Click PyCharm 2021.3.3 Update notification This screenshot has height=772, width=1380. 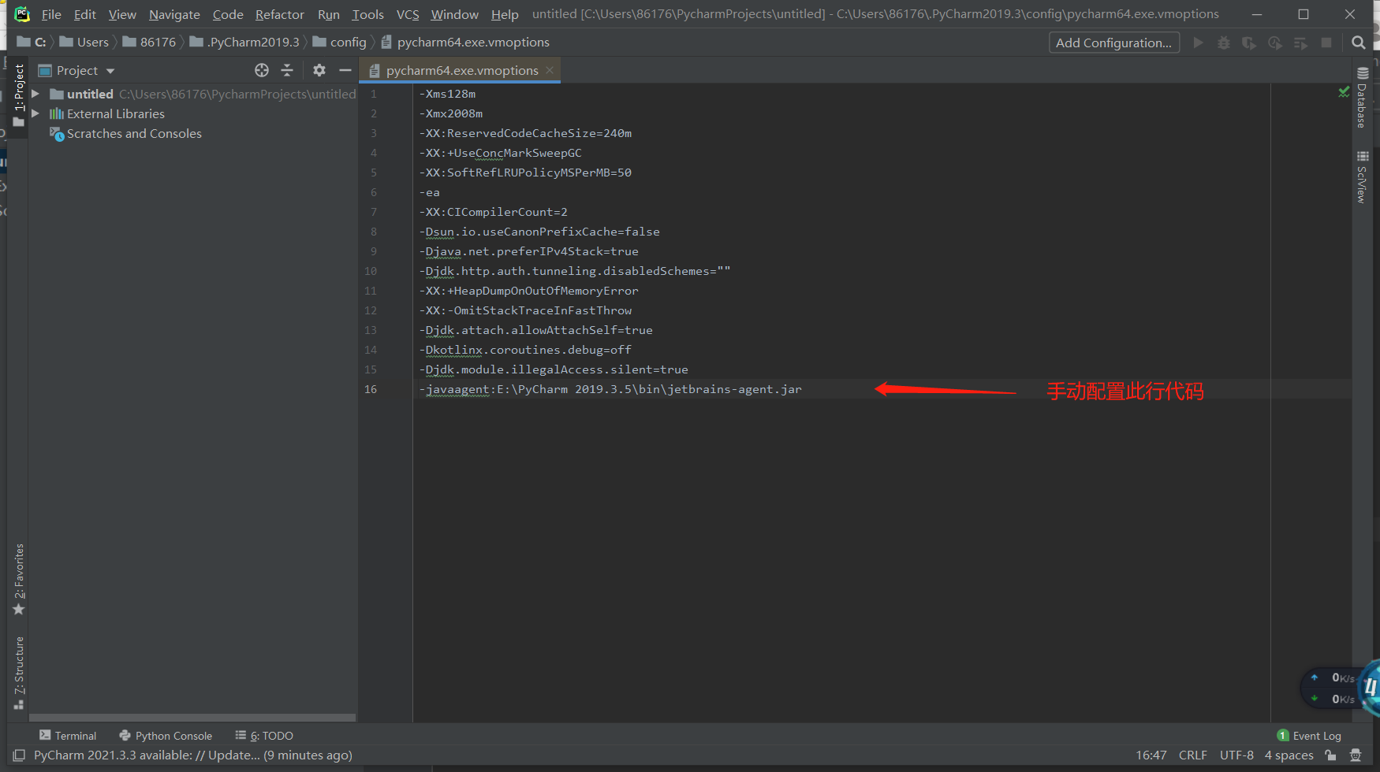coord(193,755)
